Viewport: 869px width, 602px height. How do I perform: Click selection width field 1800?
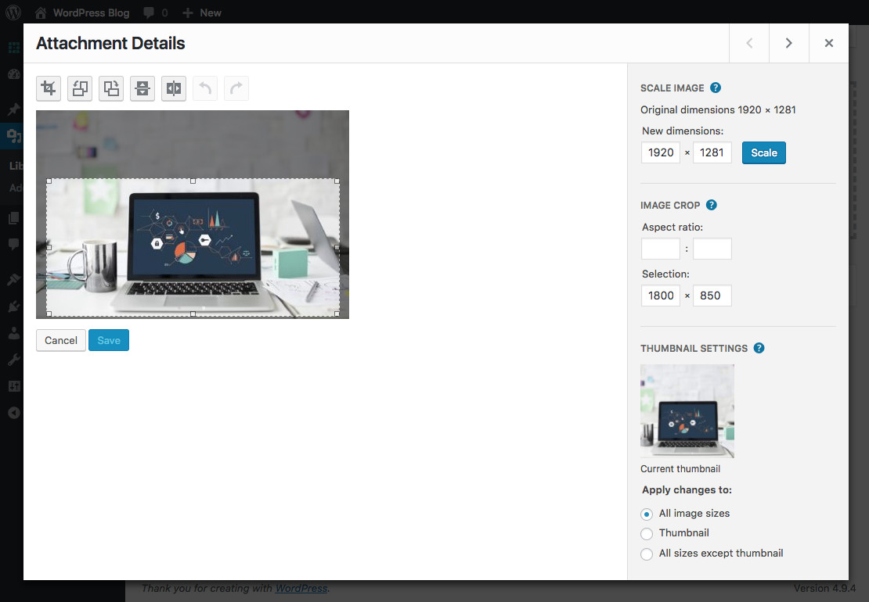[x=661, y=296]
